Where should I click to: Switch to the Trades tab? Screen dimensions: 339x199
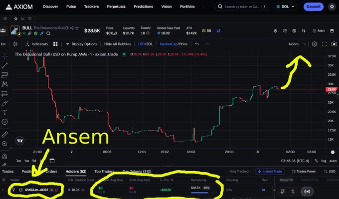pos(7,172)
